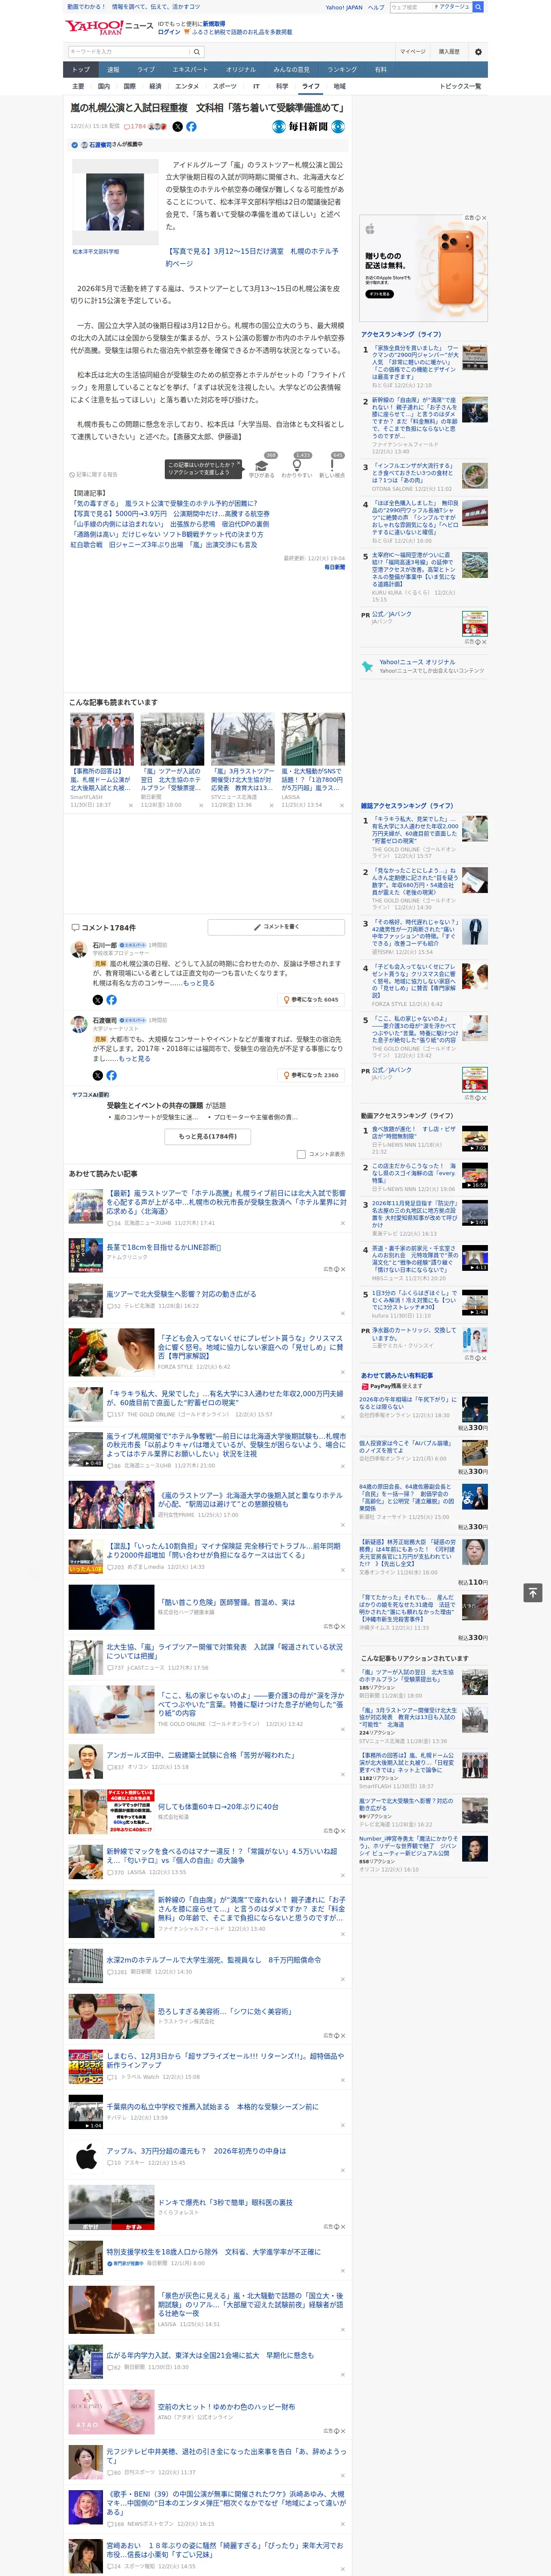The width and height of the screenshot is (551, 2576).
Task: Click the 記事に関する報告 report icon link
Action: point(93,474)
